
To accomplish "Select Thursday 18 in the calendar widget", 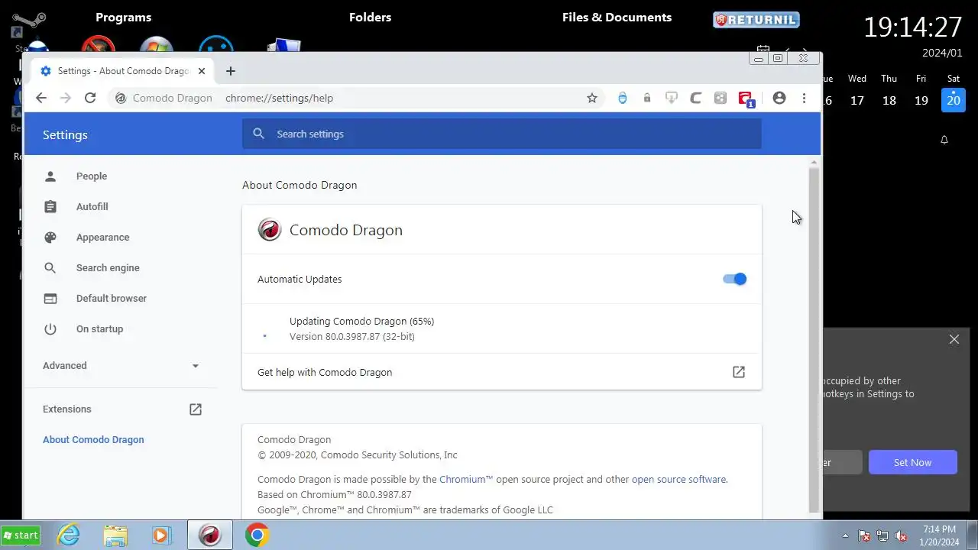I will coord(889,100).
